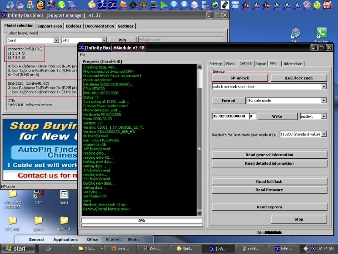The width and height of the screenshot is (338, 254).
Task: Open Updates tab in Infinity-Box Shell
Action: (x=73, y=26)
